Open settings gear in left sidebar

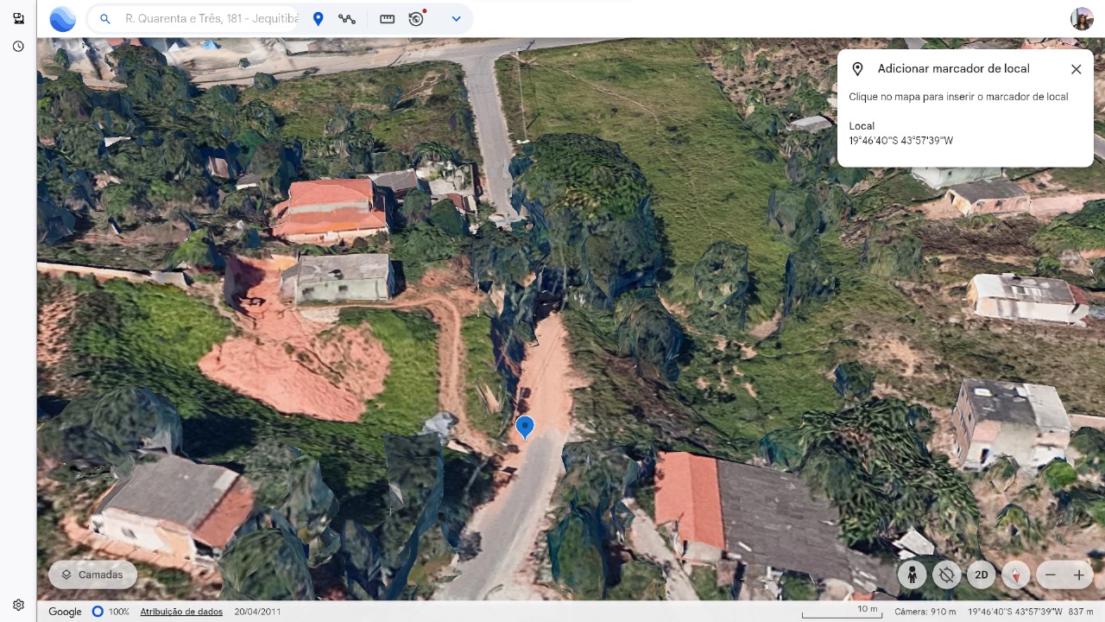click(x=18, y=606)
